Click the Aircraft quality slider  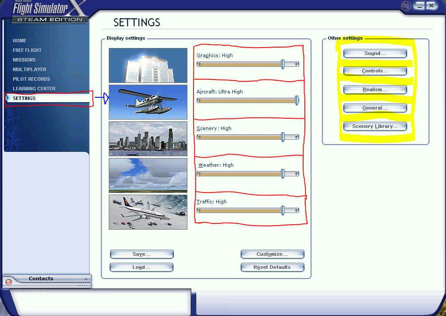[248, 100]
